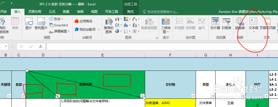The height and width of the screenshot is (107, 278).
Task: Open the customize Quick Access Toolbar dropdown
Action: [x=11, y=3]
